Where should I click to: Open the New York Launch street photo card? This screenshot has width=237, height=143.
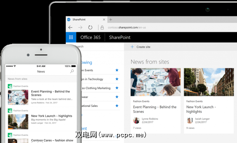click(x=209, y=82)
